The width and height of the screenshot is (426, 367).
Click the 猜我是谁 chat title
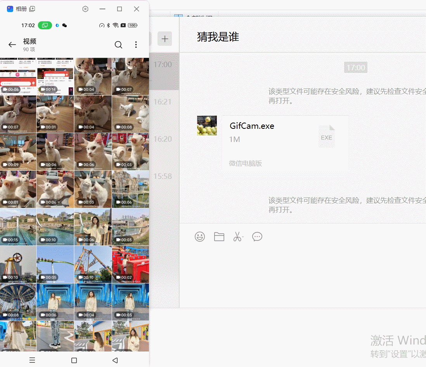pos(218,37)
